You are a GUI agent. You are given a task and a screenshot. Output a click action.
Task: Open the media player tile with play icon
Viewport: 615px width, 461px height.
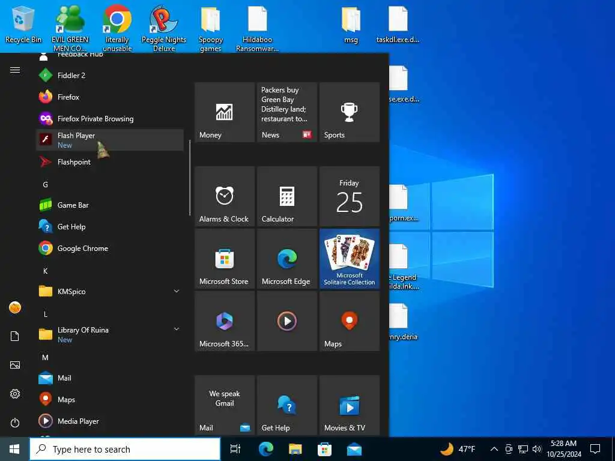[287, 321]
